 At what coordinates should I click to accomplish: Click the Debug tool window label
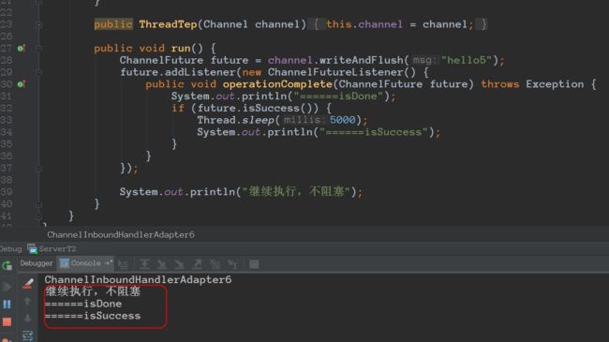(11, 249)
